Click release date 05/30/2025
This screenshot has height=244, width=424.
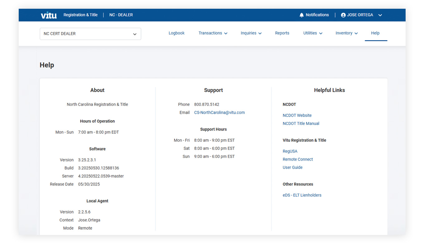click(89, 184)
